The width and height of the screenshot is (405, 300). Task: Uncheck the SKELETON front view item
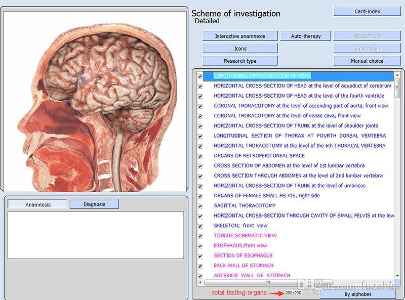coord(199,226)
